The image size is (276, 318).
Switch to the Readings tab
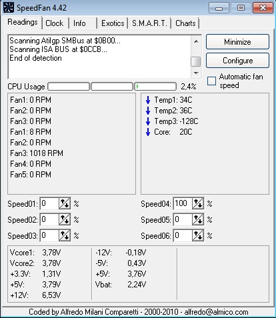tap(23, 22)
